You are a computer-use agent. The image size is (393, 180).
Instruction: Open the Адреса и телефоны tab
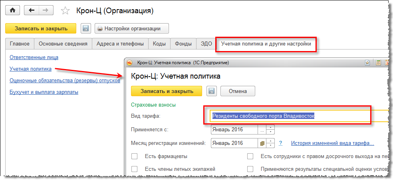coord(120,44)
